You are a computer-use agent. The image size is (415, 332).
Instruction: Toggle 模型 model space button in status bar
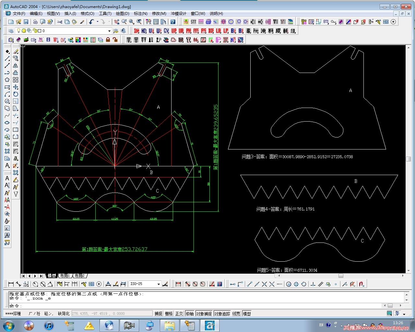coord(247,314)
